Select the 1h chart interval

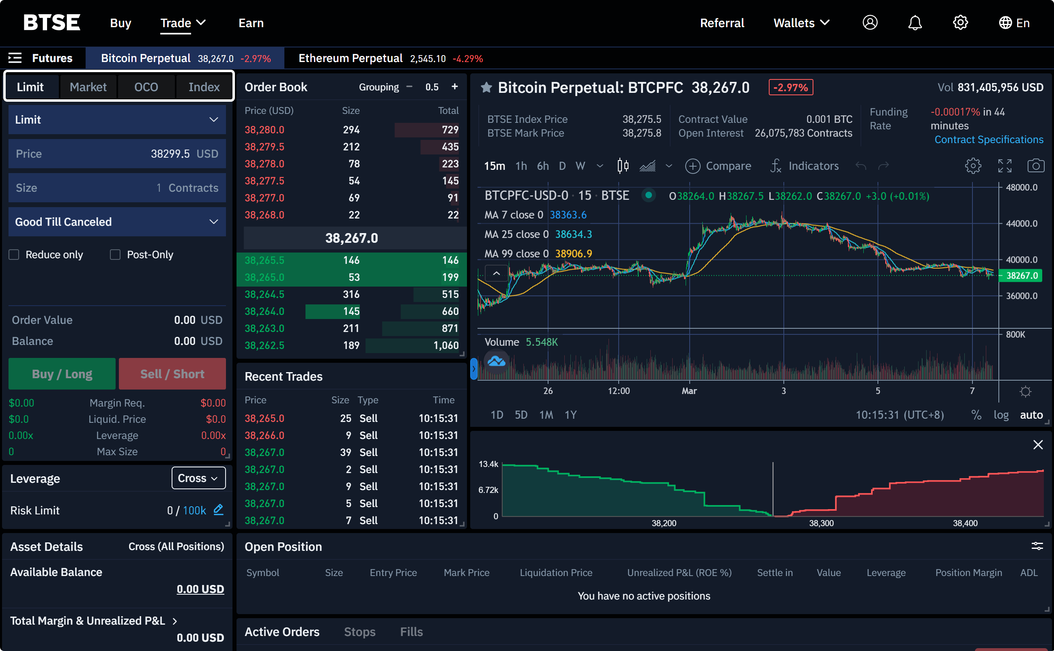point(521,166)
